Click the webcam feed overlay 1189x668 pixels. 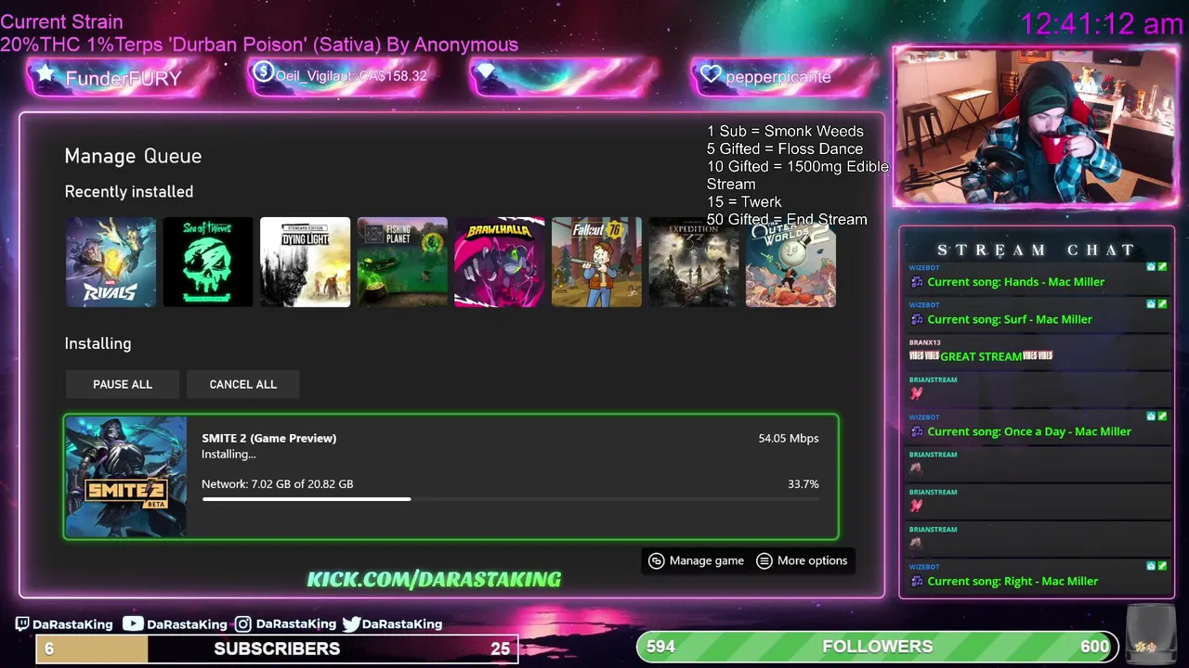click(1036, 126)
